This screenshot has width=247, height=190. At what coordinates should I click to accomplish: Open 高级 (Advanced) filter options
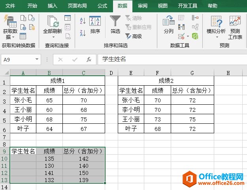click(x=134, y=36)
